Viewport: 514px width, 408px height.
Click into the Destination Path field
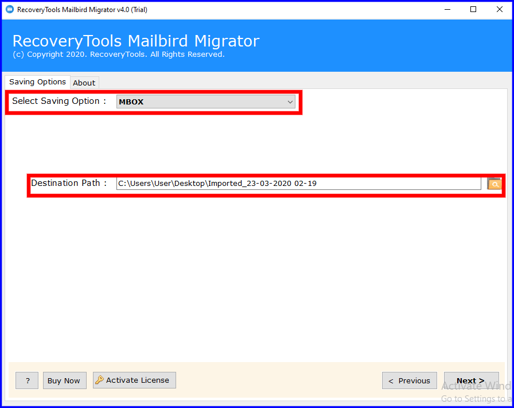click(x=299, y=183)
